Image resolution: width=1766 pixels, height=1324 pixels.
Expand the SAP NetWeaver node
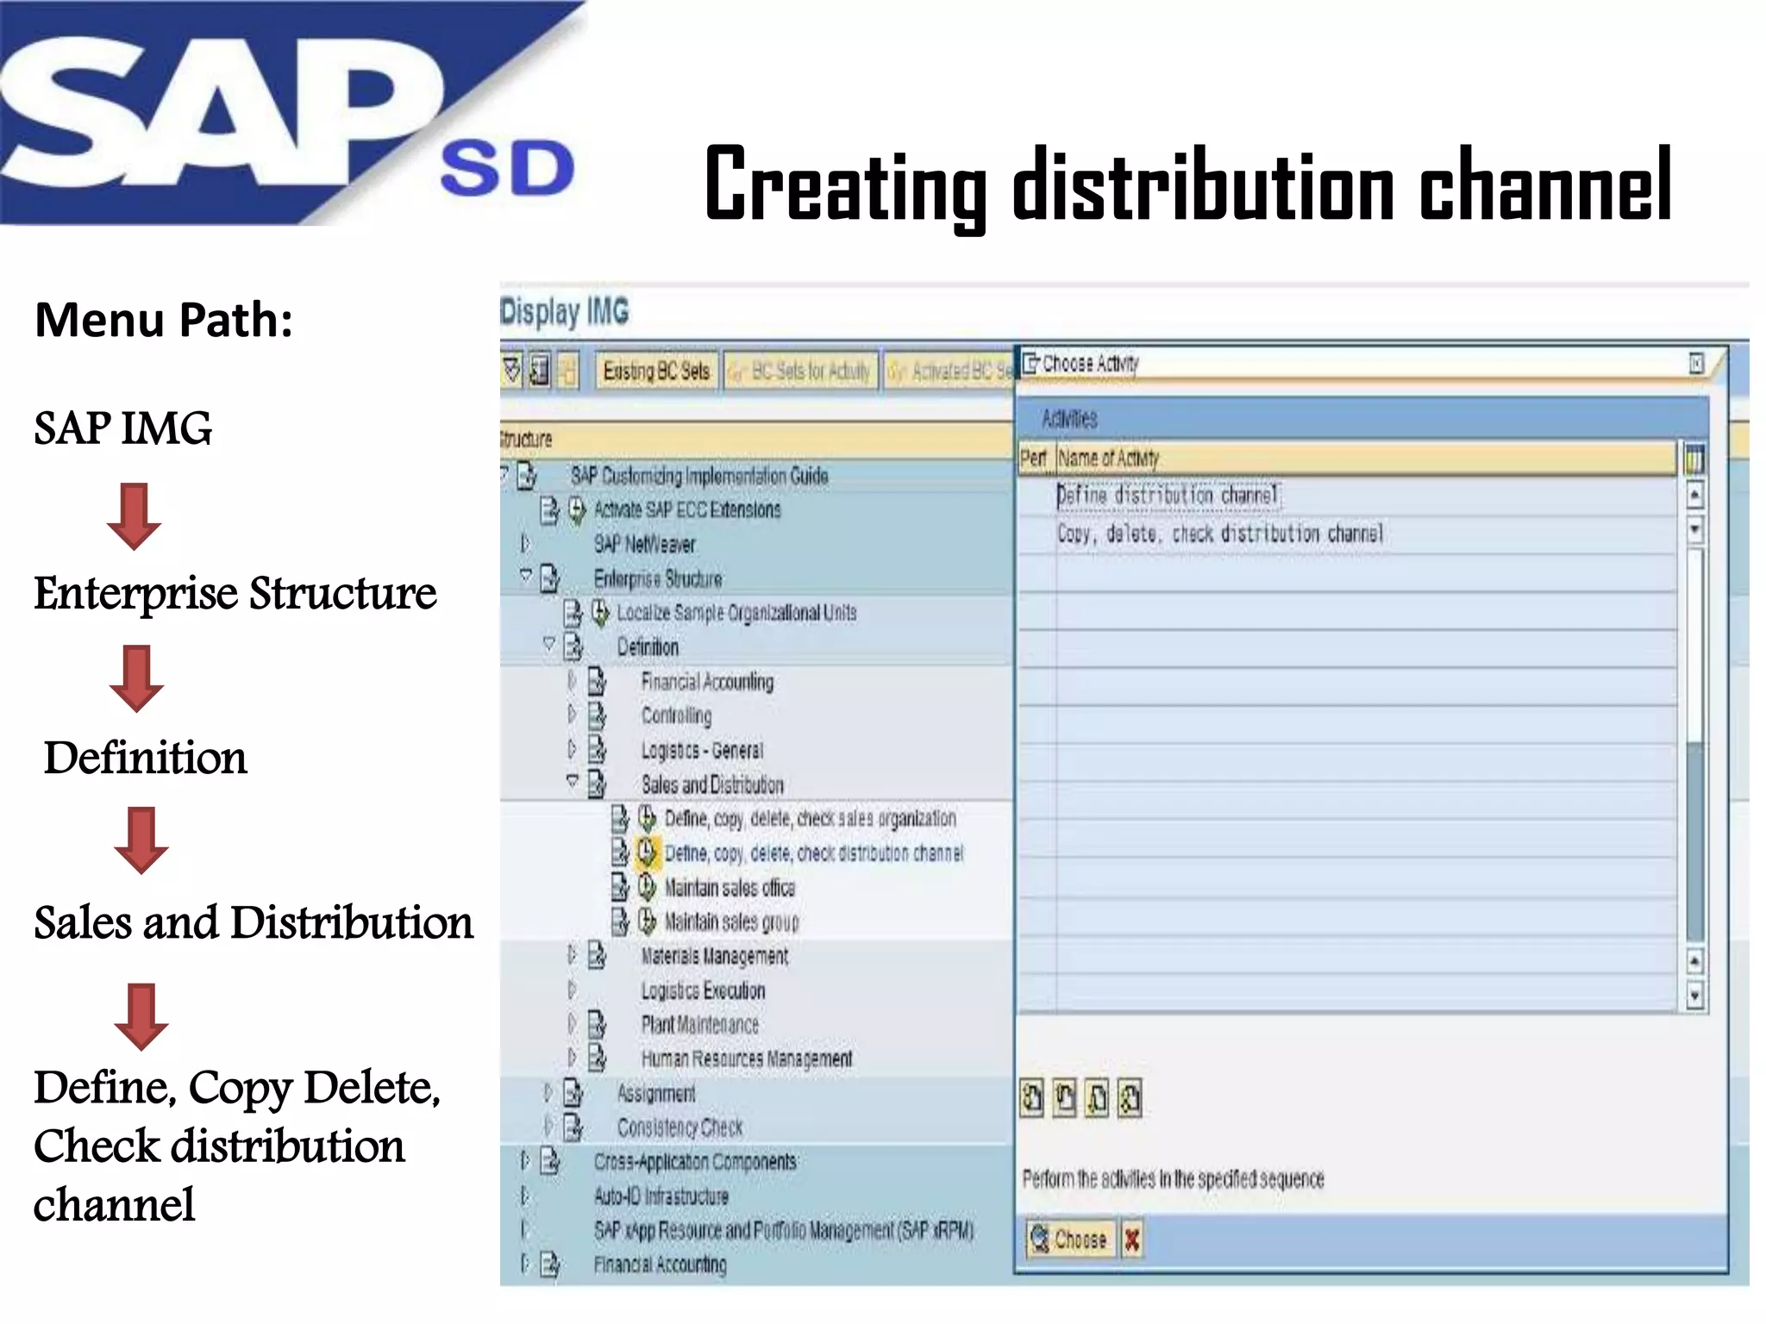point(524,543)
